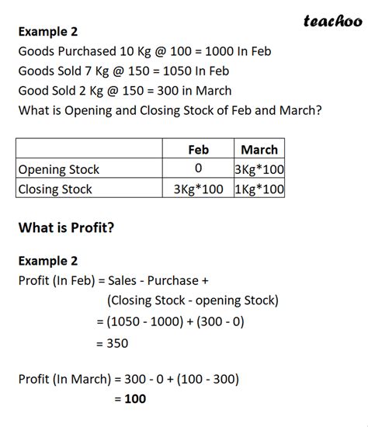Select the March column header

[x=259, y=150]
